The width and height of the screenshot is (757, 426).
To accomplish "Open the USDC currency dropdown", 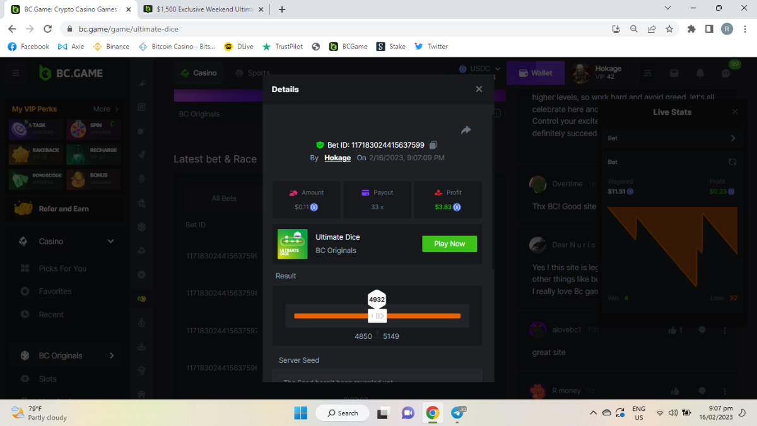I will [479, 69].
